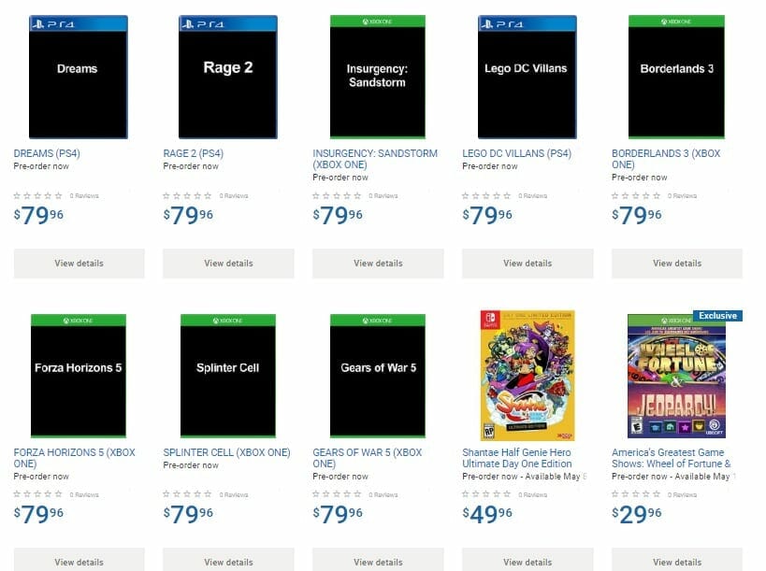Open the Shantae Half Genie Hero cover art
Image resolution: width=766 pixels, height=571 pixels.
pos(527,375)
